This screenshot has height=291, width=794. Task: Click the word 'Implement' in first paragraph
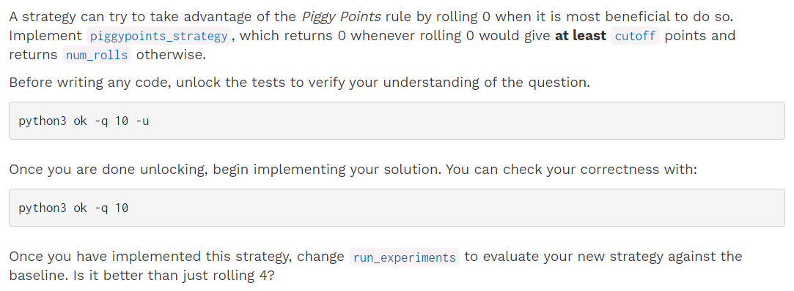[45, 37]
